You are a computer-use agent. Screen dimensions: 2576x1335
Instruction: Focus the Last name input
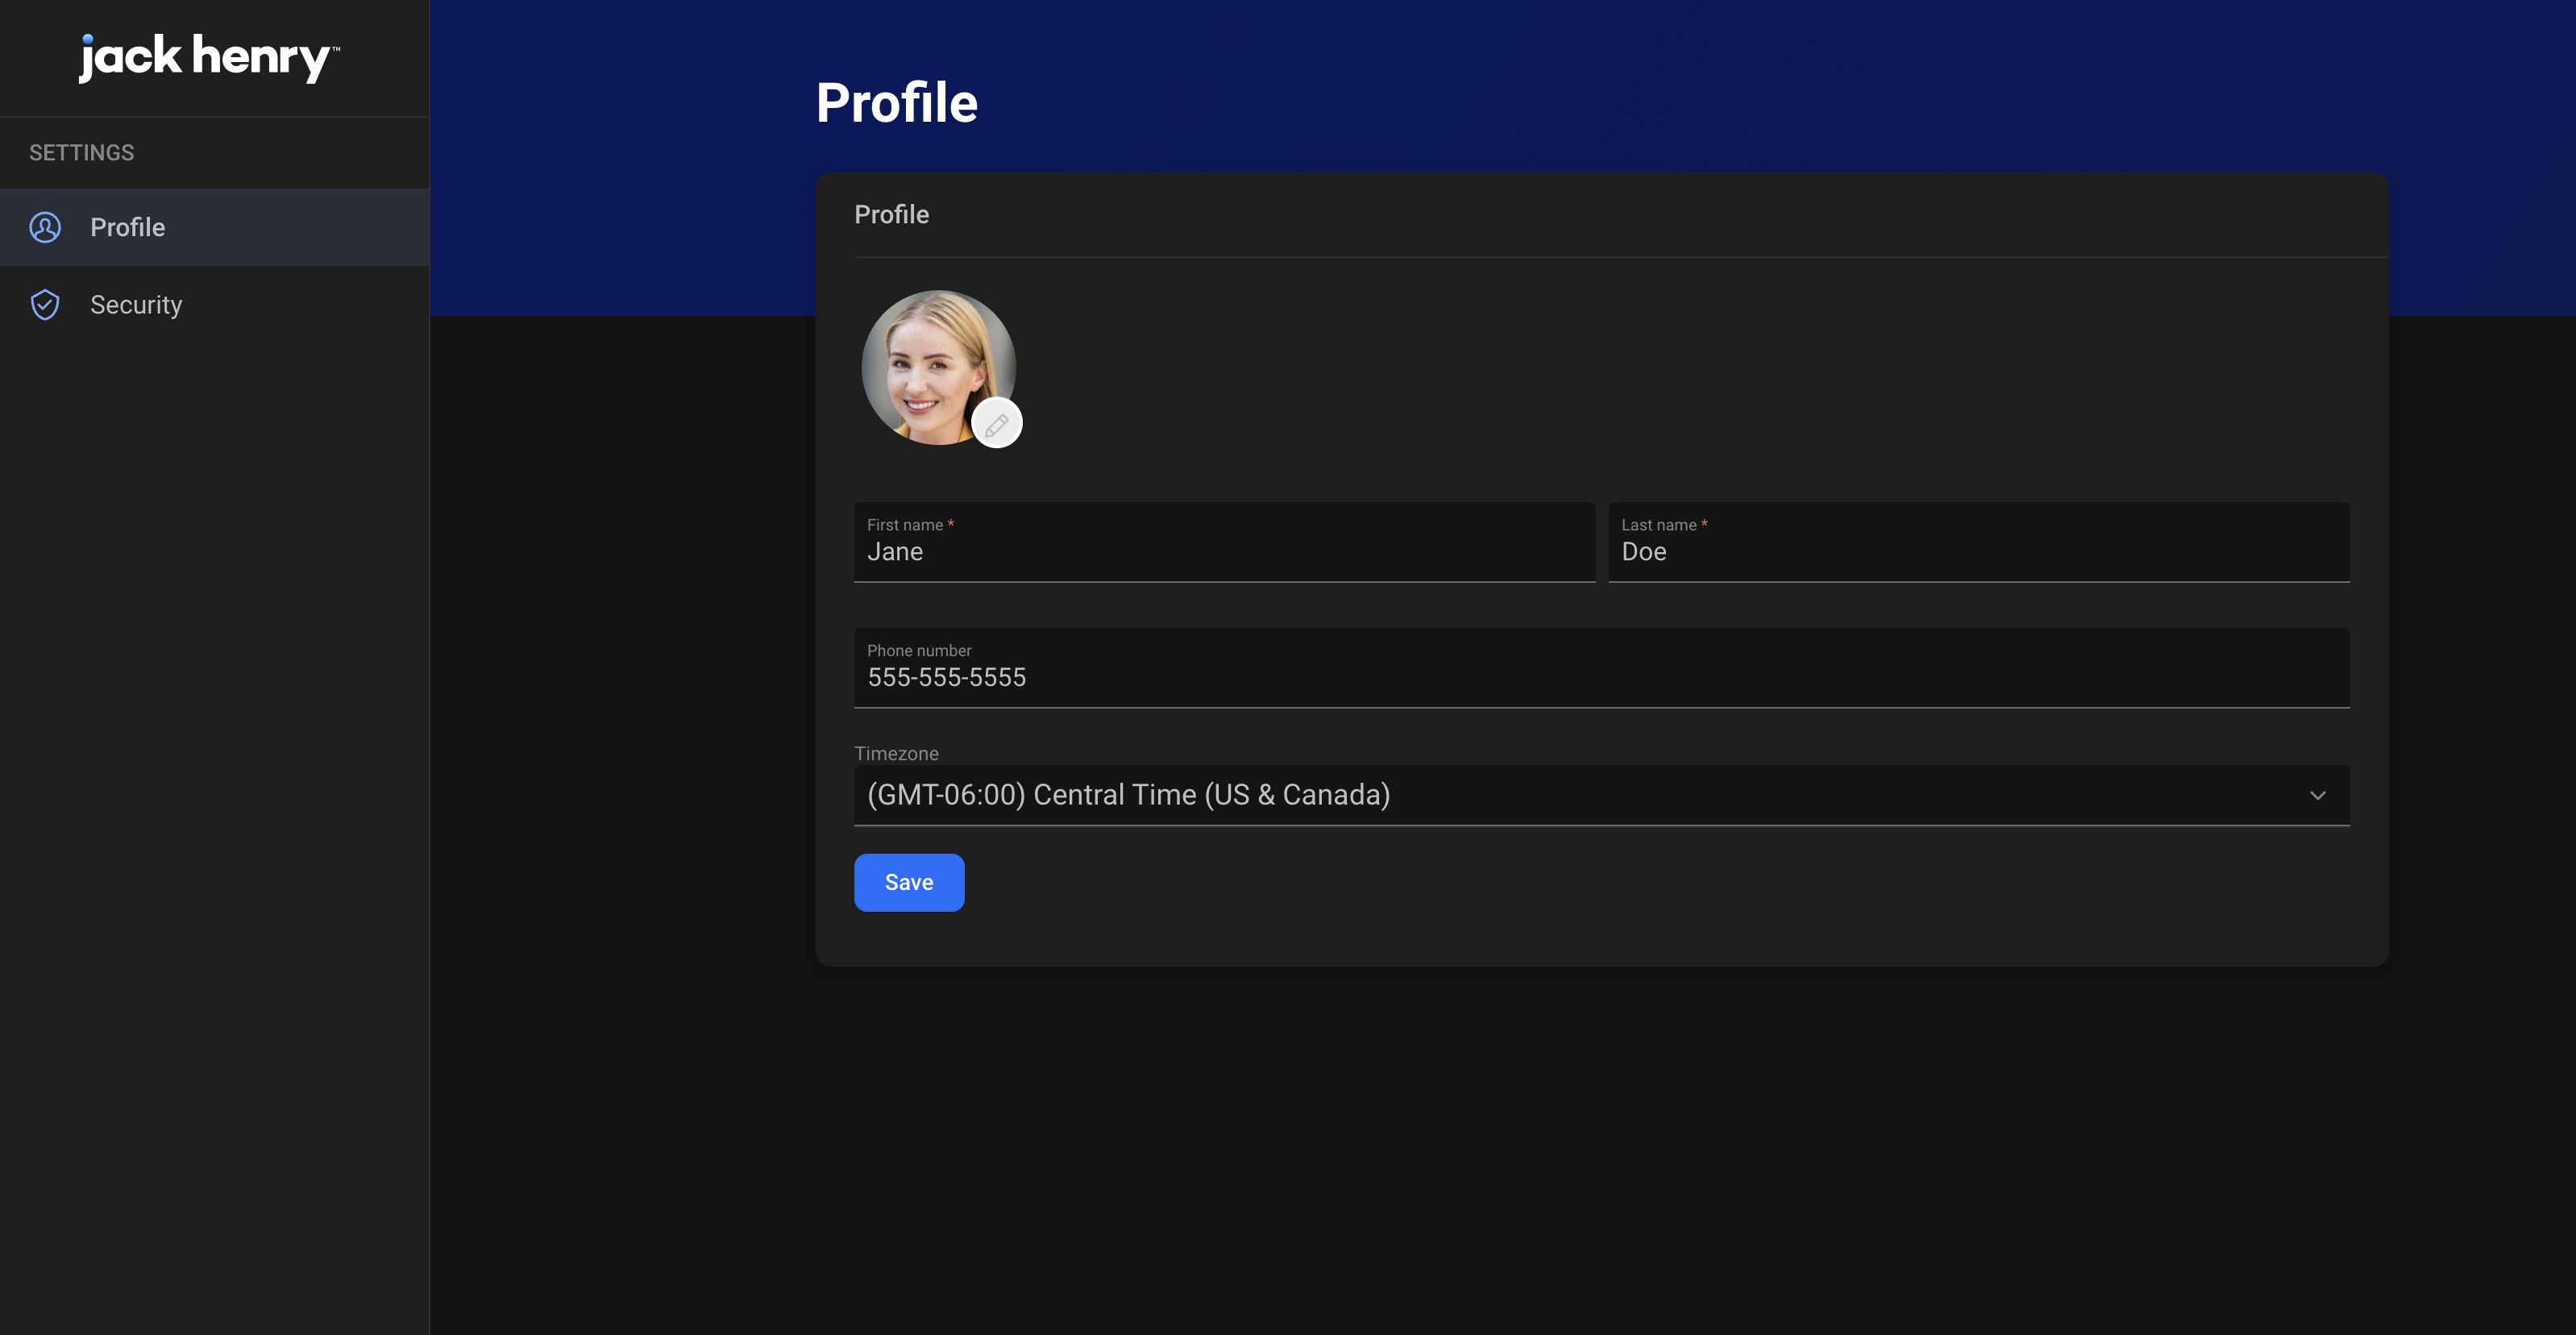1979,551
